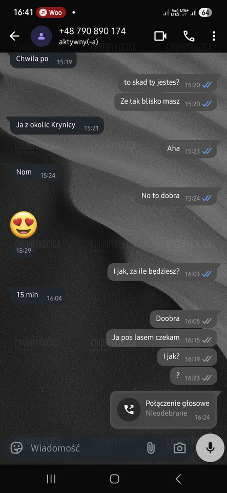This screenshot has width=227, height=493.
Task: Tap the back arrow to leave the chat
Action: coord(14,36)
